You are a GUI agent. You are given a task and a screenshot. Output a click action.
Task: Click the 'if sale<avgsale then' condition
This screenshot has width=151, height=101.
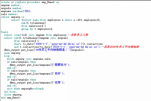point(21,62)
